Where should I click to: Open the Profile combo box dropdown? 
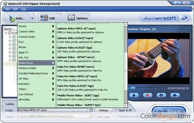90,110
